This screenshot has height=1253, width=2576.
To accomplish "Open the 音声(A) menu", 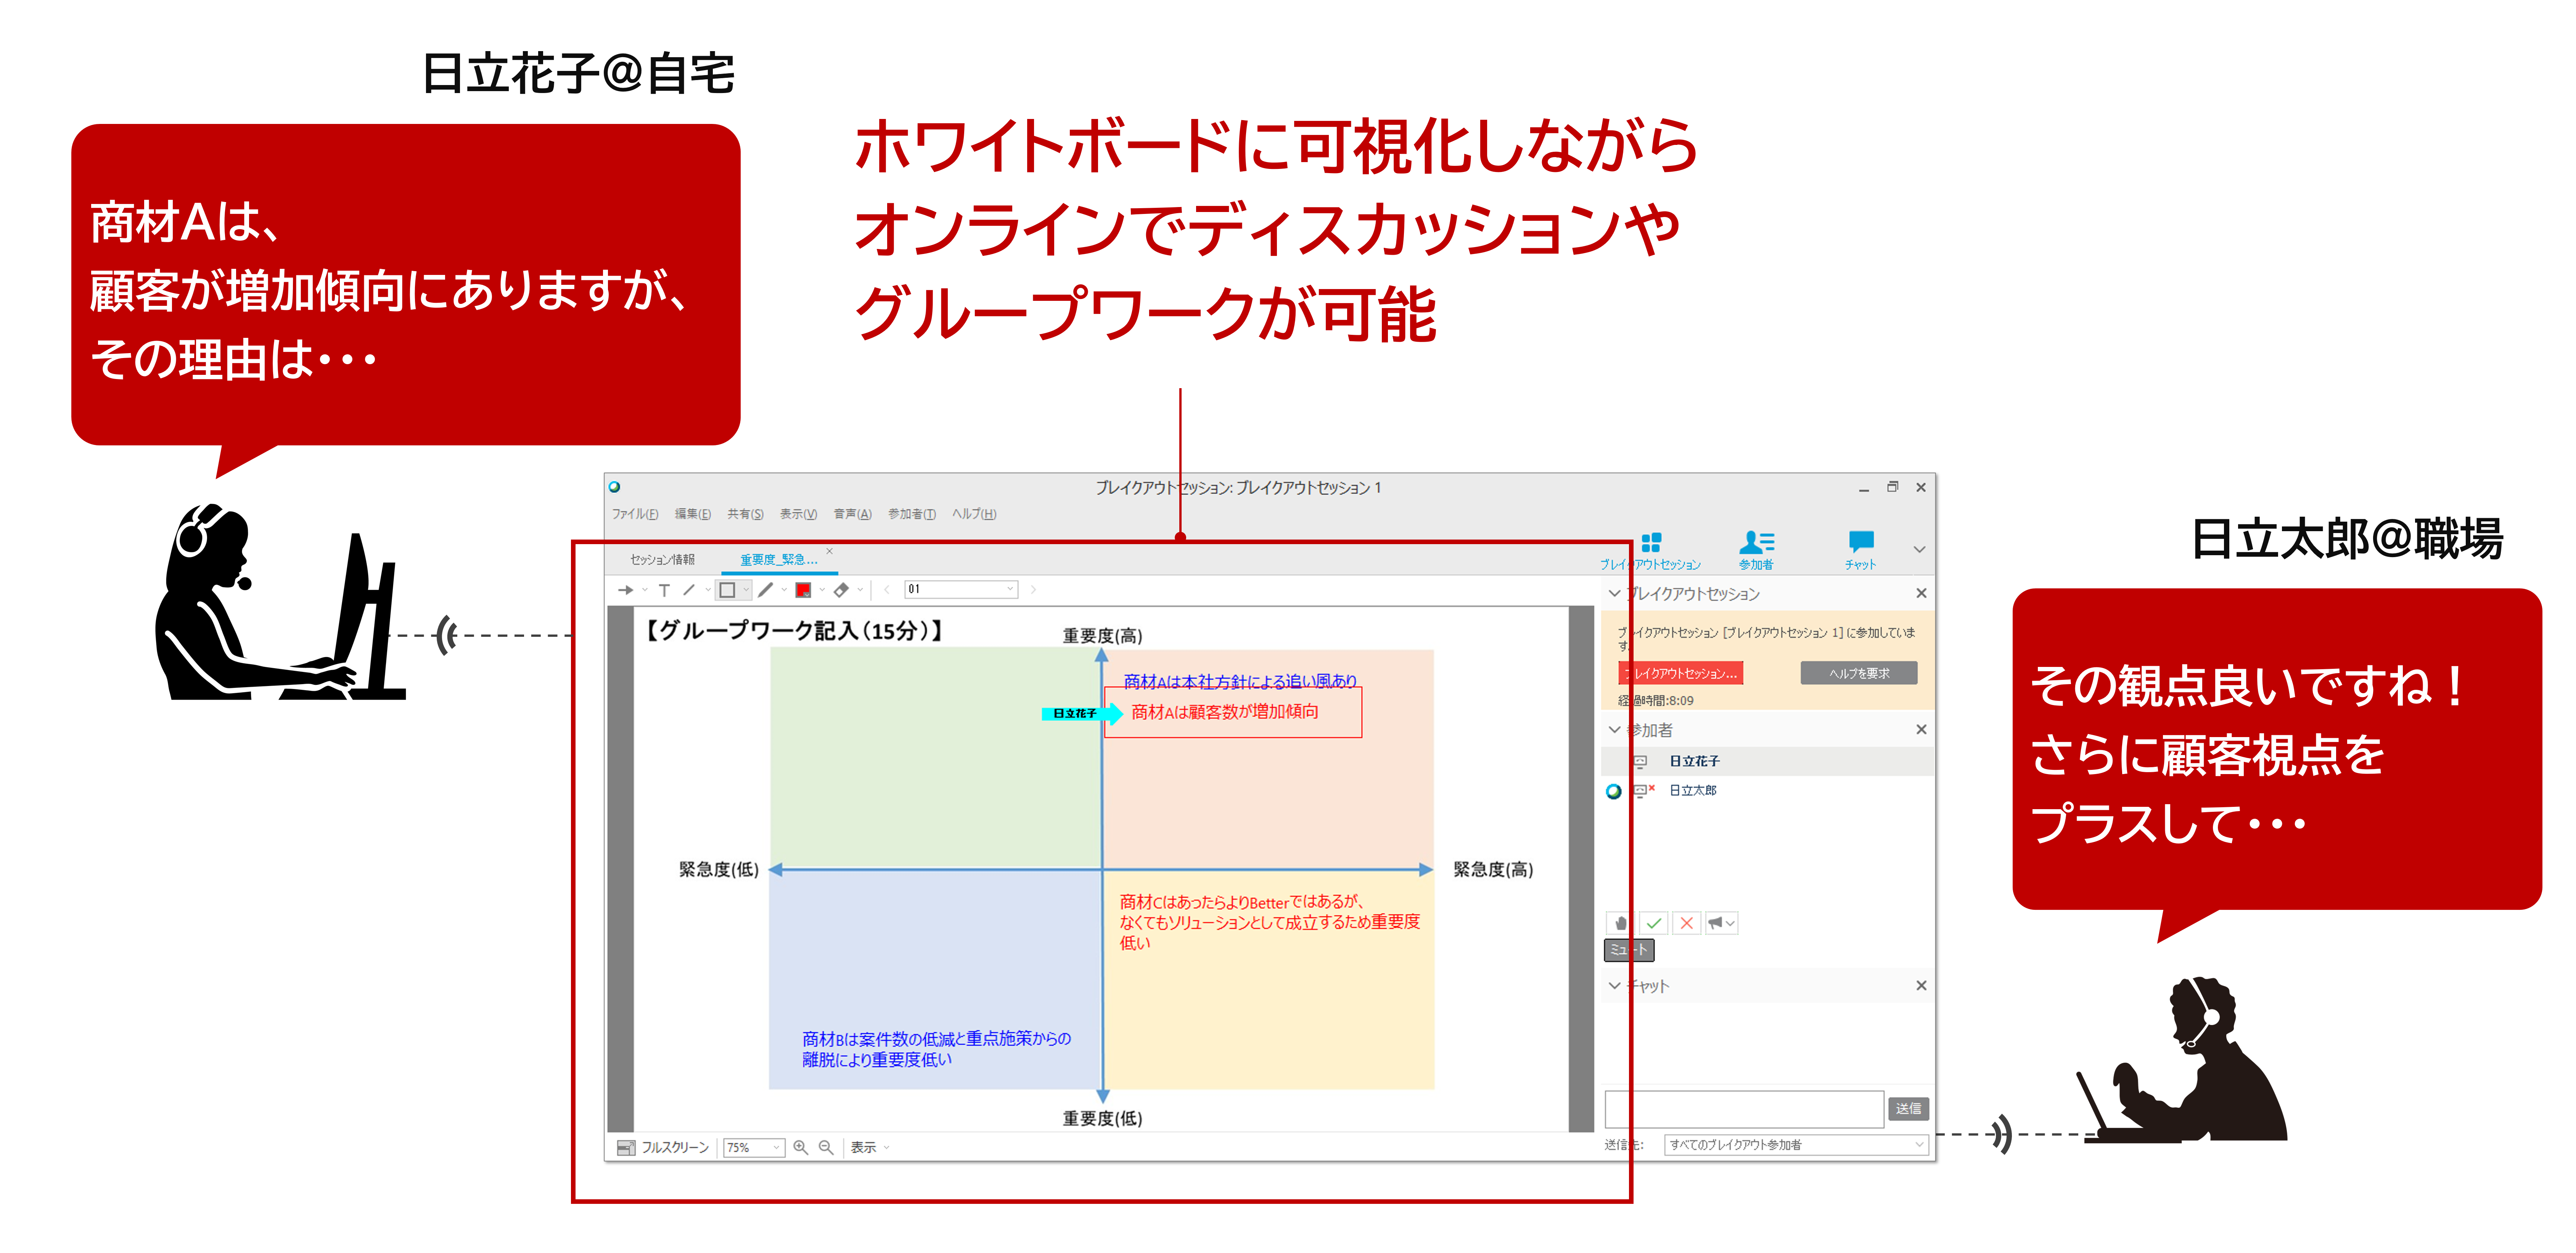I will click(x=852, y=514).
